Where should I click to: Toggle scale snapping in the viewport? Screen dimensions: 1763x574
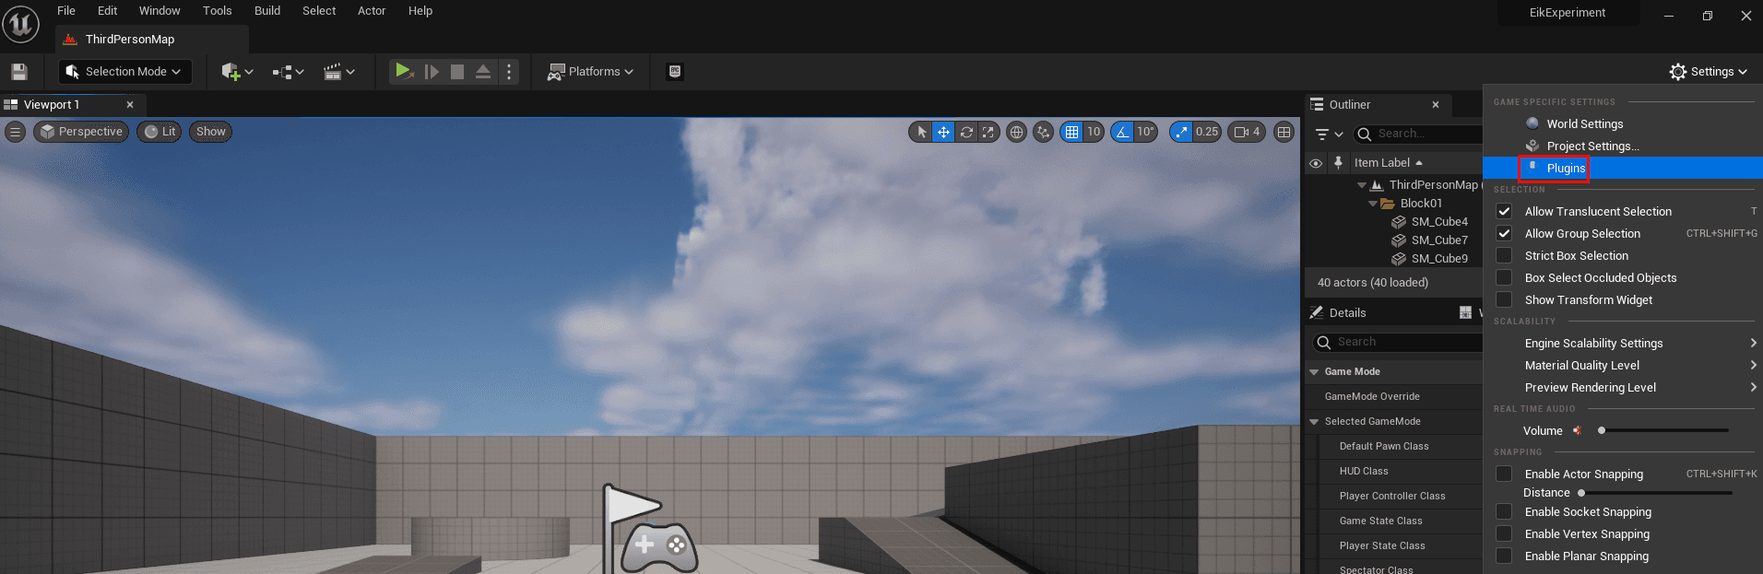coord(1181,132)
